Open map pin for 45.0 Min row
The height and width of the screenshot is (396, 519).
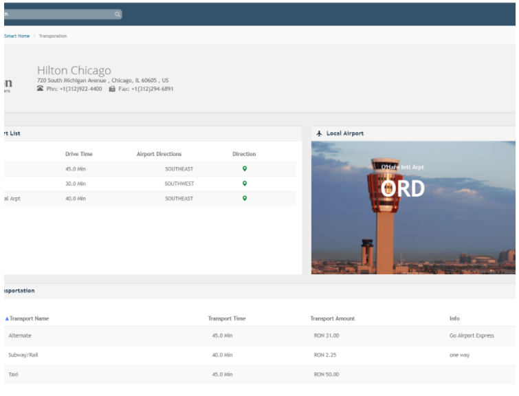245,169
